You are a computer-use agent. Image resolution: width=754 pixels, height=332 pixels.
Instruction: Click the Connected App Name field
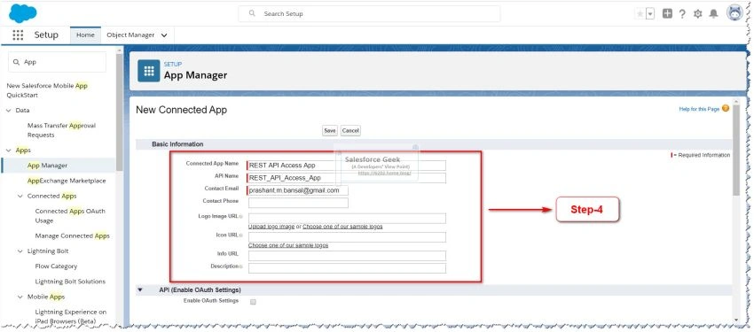347,166
